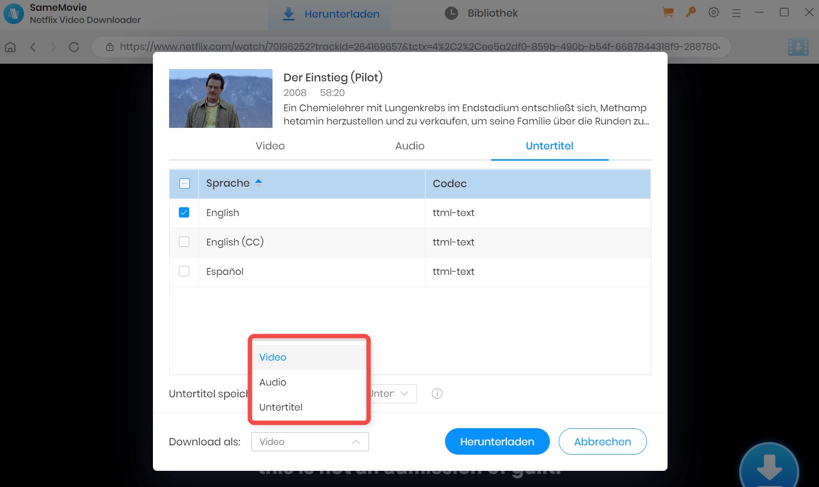819x487 pixels.
Task: Click the English (CC) language label
Action: (x=235, y=242)
